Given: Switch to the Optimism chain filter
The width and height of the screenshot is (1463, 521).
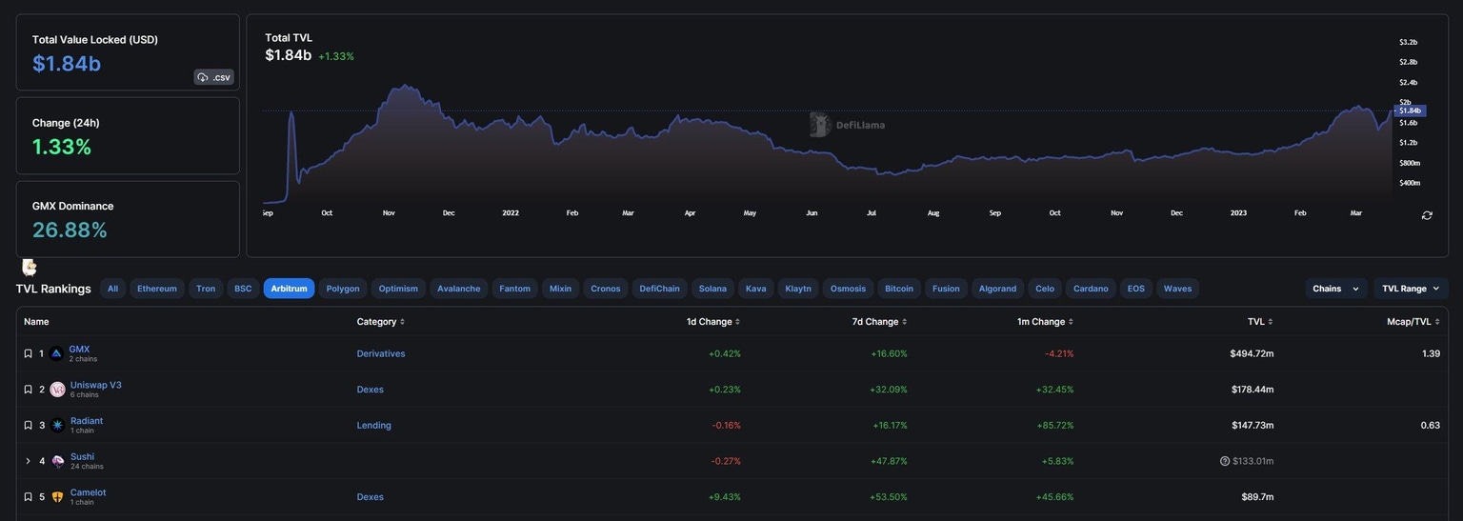Looking at the screenshot, I should (x=398, y=289).
